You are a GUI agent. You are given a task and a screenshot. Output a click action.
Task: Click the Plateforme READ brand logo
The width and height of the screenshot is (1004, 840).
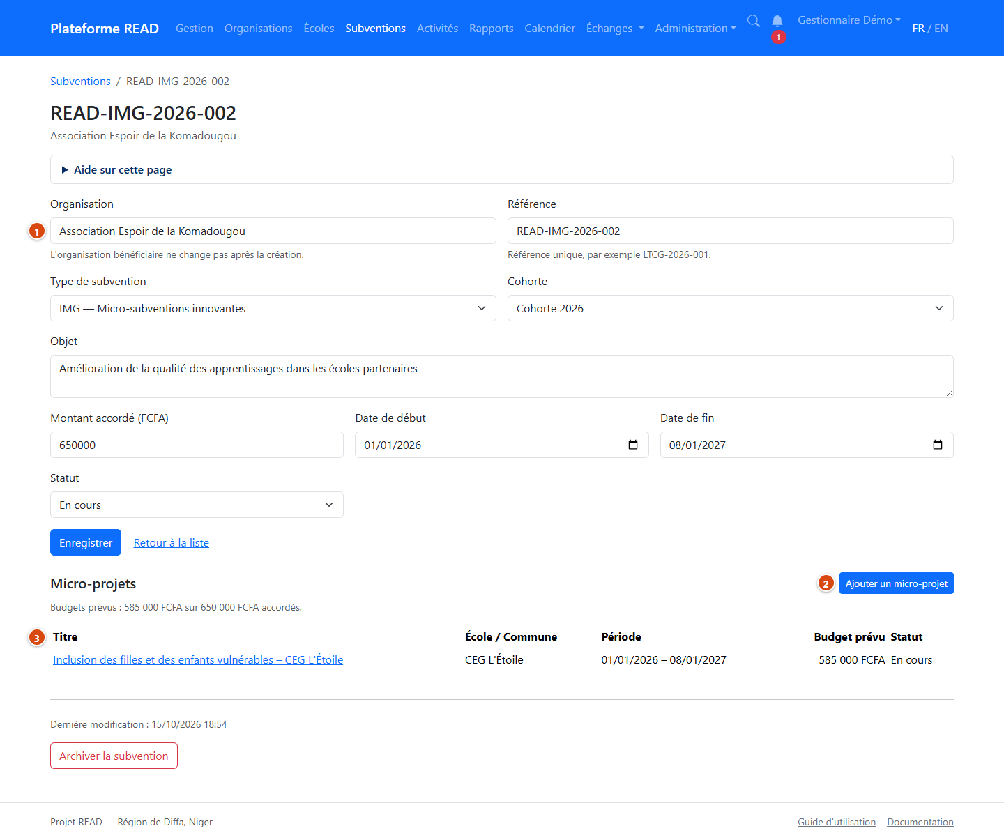click(x=105, y=28)
